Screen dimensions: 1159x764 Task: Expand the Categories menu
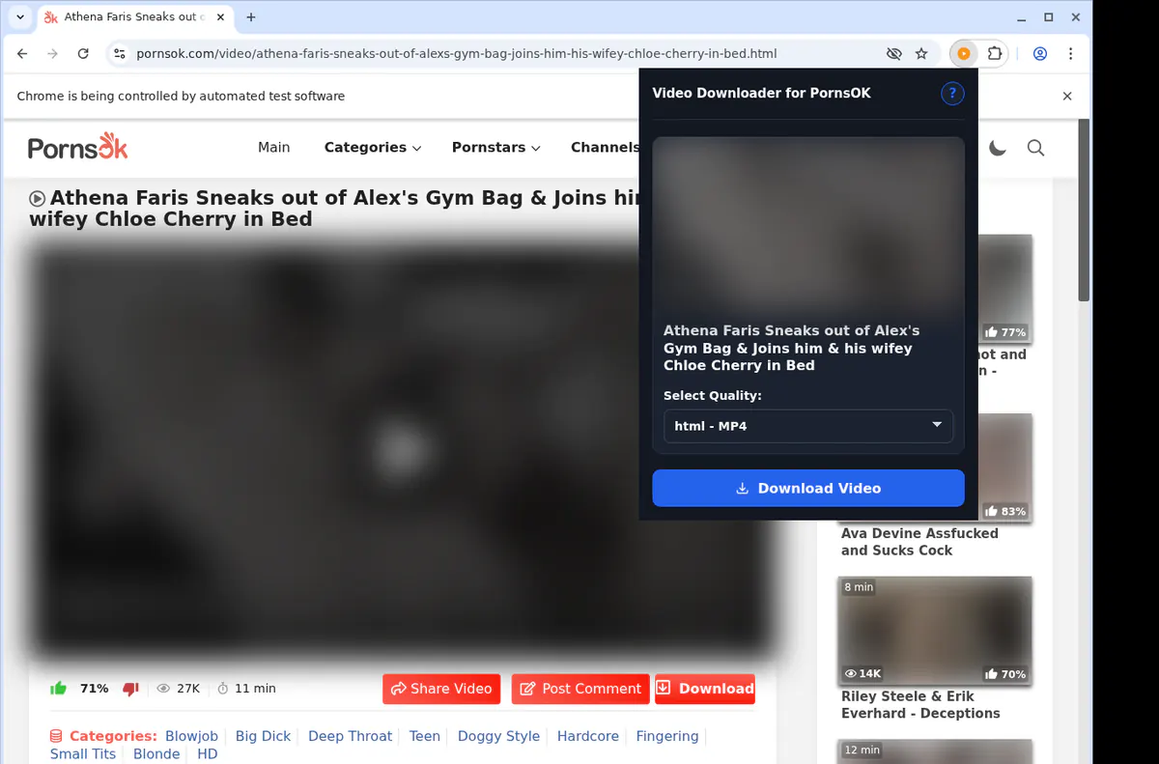(373, 147)
